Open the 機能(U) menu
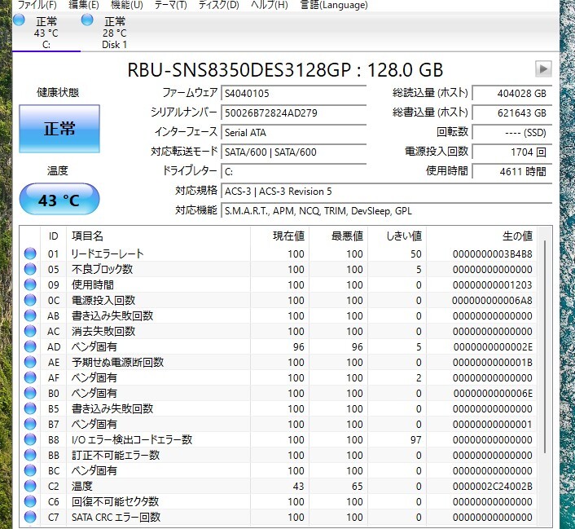 (126, 5)
